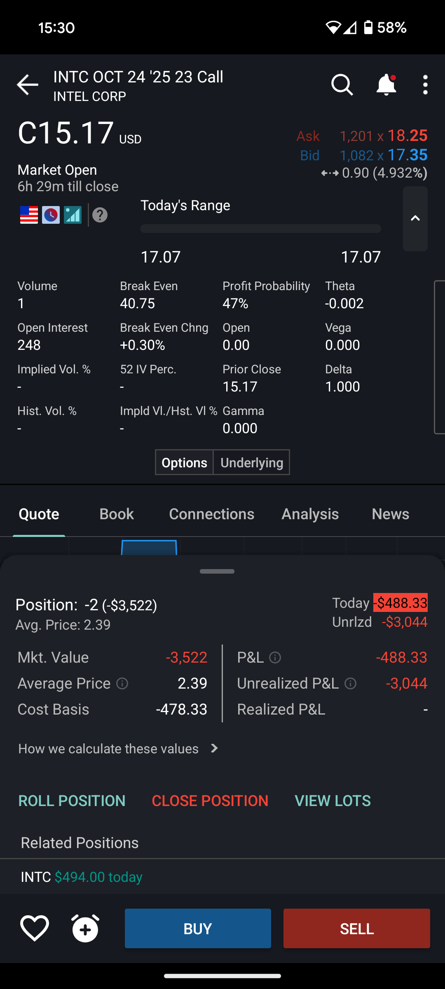Switch to the Book tab
445x989 pixels.
pos(117,514)
